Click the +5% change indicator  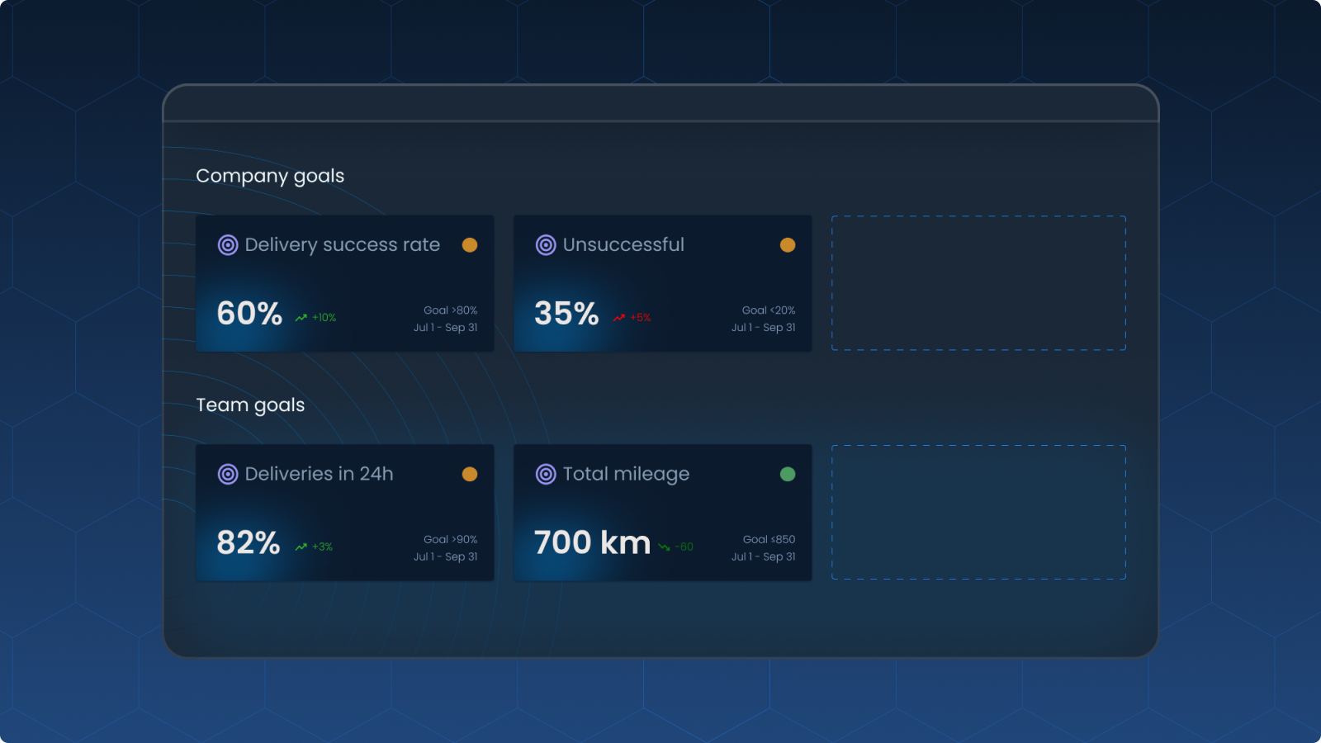point(641,318)
